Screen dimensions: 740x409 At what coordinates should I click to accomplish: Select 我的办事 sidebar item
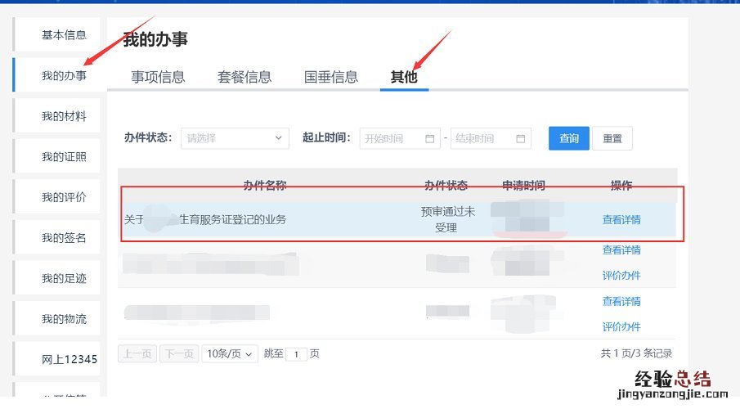(57, 75)
